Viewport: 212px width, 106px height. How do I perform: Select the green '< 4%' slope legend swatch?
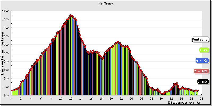[204, 50]
